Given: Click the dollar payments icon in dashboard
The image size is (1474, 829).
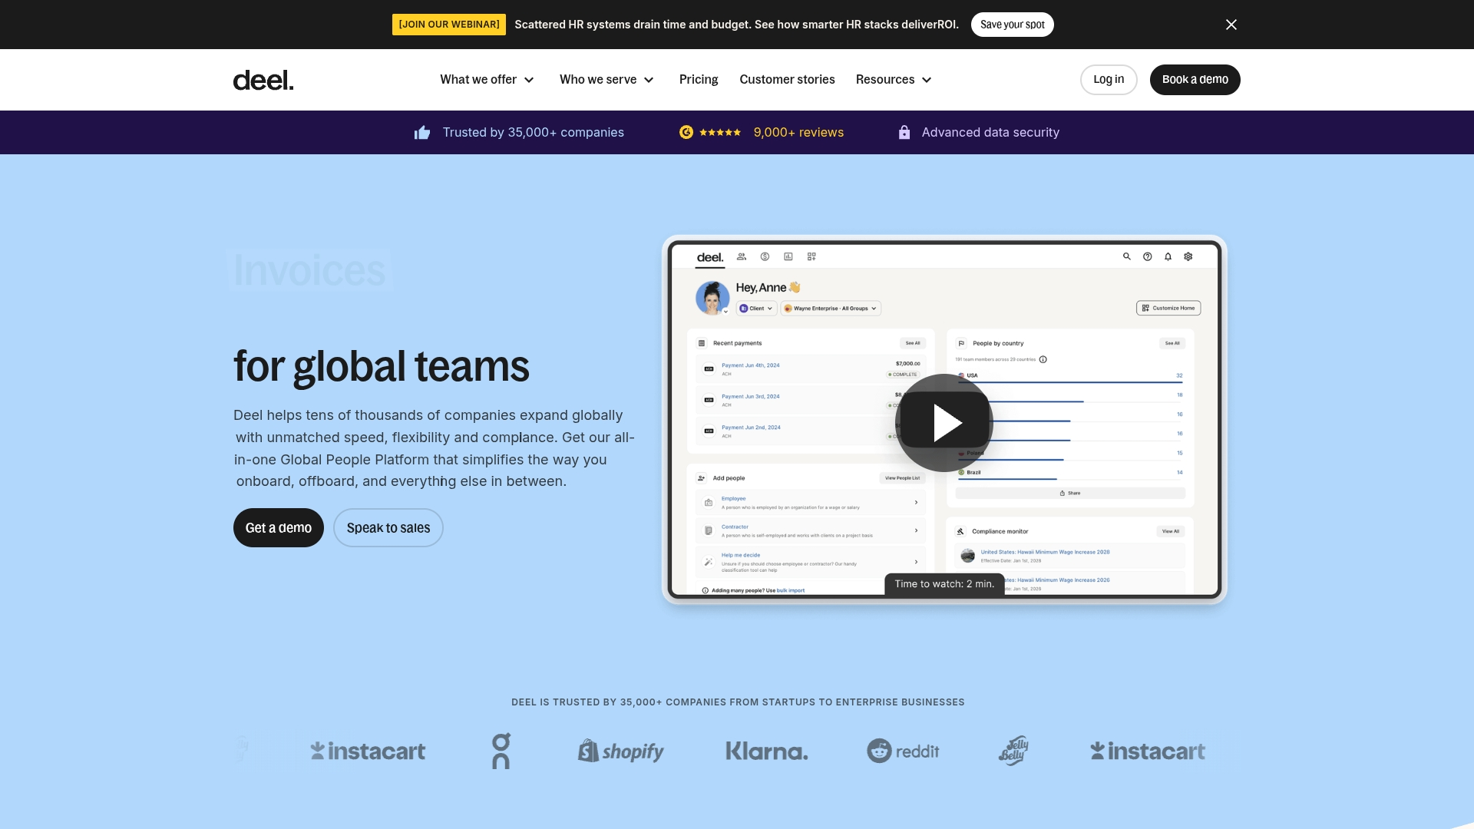Looking at the screenshot, I should click(x=765, y=256).
